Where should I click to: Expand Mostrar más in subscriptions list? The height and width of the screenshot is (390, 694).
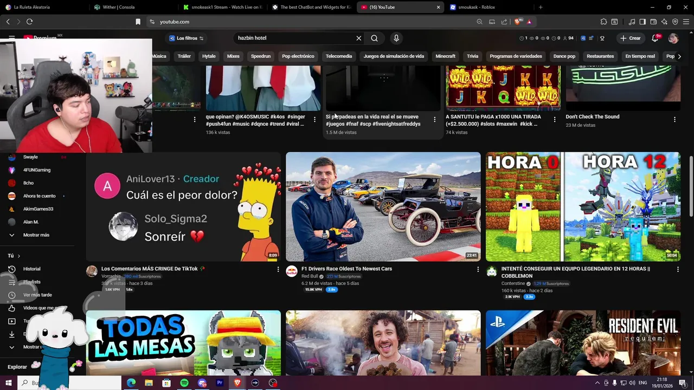tap(36, 235)
